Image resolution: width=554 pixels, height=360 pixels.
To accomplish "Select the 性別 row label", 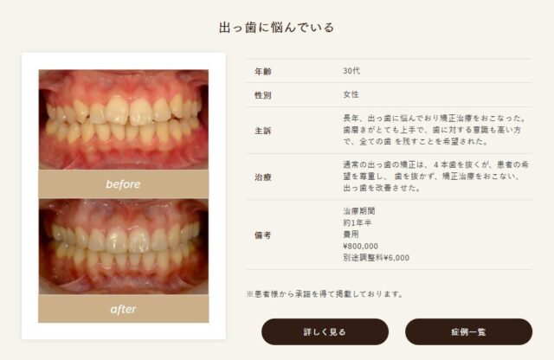I will click(263, 95).
